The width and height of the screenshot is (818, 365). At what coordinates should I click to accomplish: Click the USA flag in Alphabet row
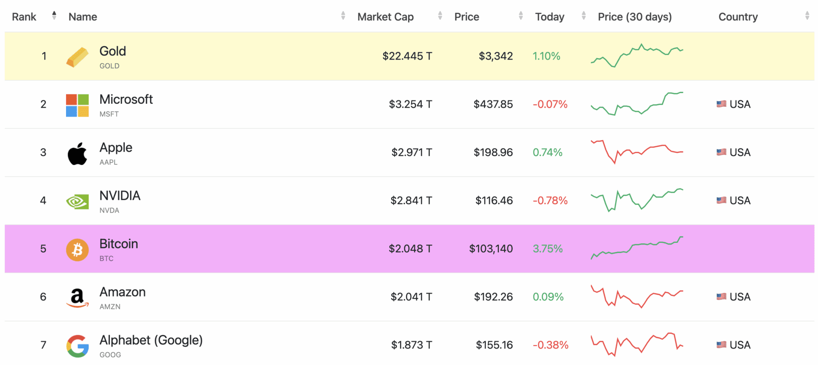(x=721, y=345)
